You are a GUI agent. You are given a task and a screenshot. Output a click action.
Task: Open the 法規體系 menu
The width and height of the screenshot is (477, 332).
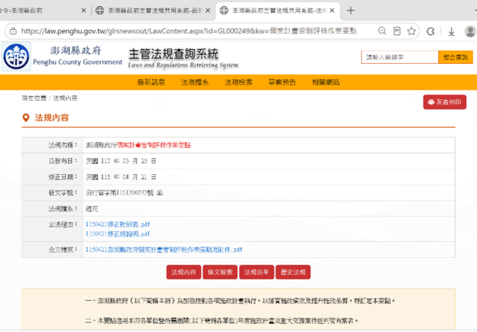click(x=195, y=82)
